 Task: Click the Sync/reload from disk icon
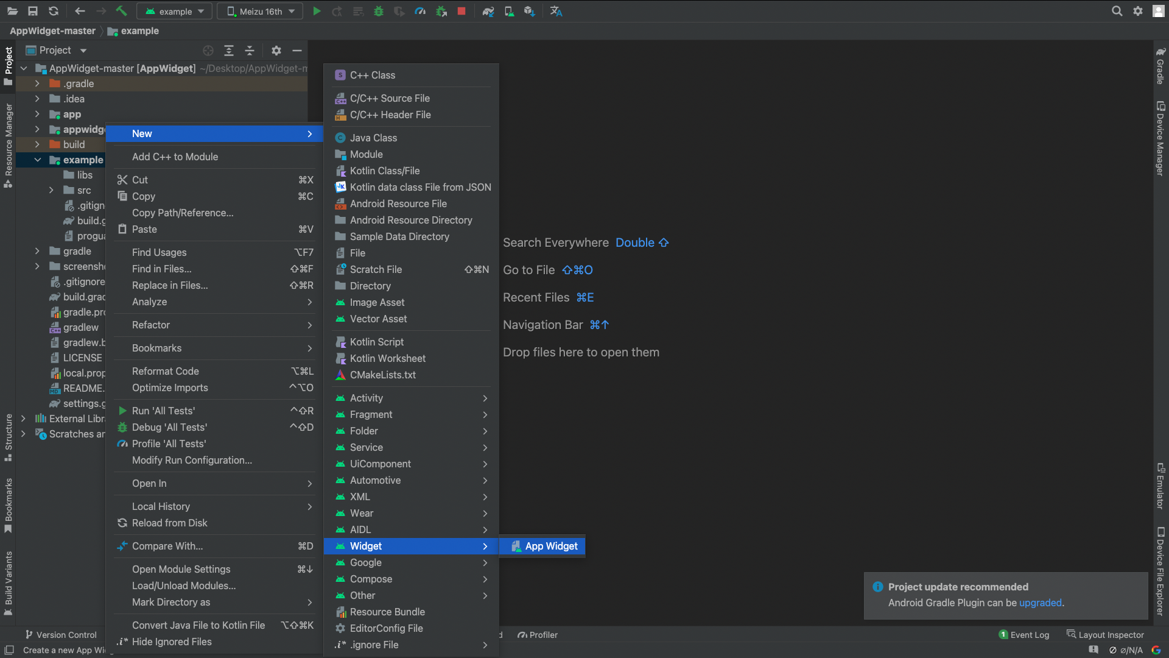tap(54, 11)
